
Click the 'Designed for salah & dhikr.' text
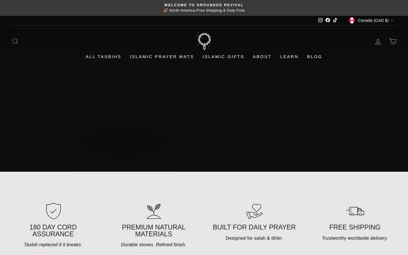pyautogui.click(x=254, y=238)
